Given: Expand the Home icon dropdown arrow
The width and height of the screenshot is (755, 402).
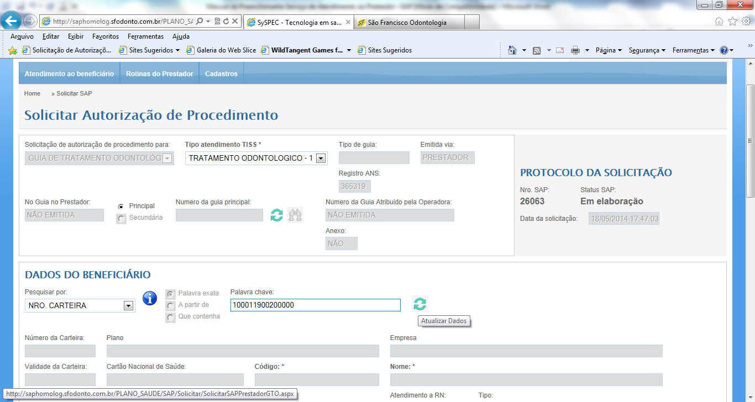Looking at the screenshot, I should [x=524, y=50].
